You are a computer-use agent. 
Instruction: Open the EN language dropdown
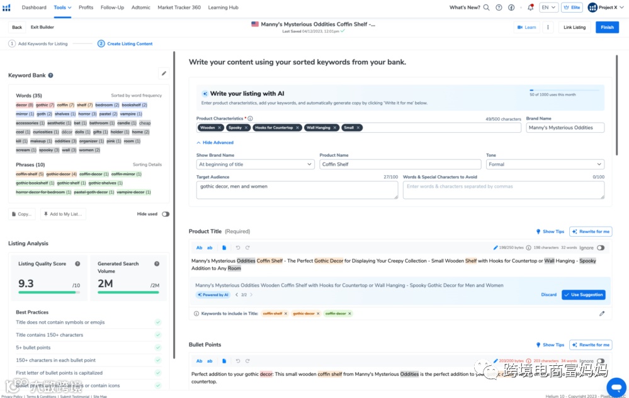pos(548,7)
